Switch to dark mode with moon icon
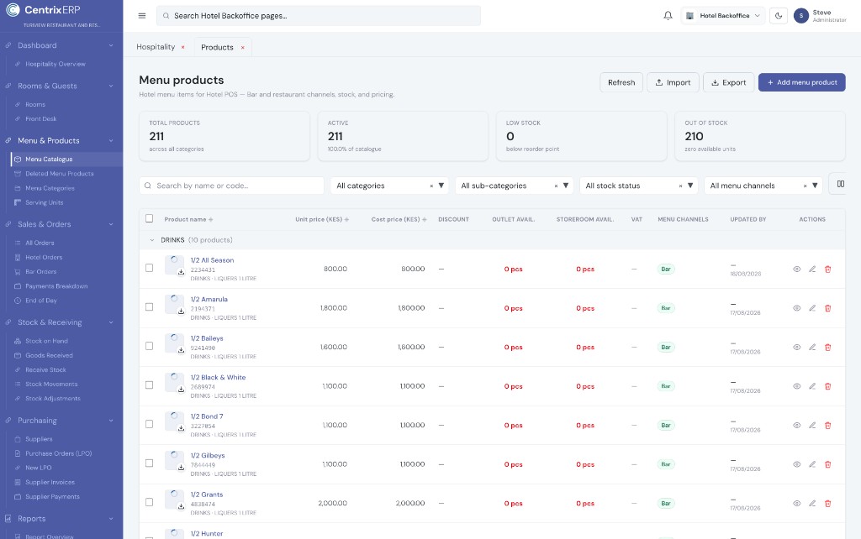Viewport: 861px width, 539px height. pyautogui.click(x=779, y=16)
